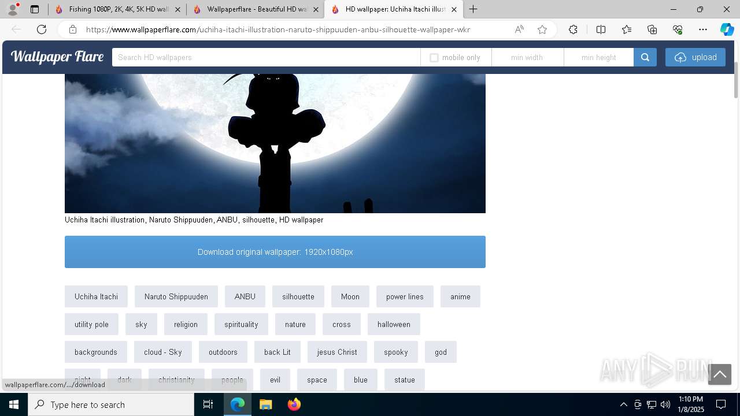740x416 pixels.
Task: Open the anime tag
Action: pos(460,296)
